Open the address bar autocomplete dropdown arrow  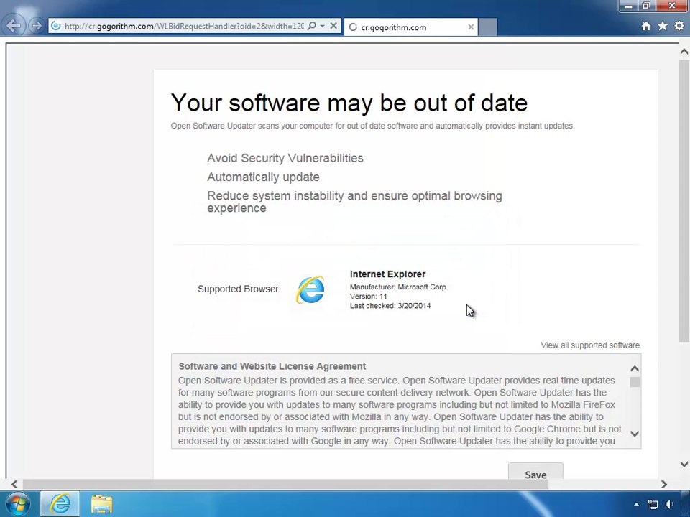323,26
